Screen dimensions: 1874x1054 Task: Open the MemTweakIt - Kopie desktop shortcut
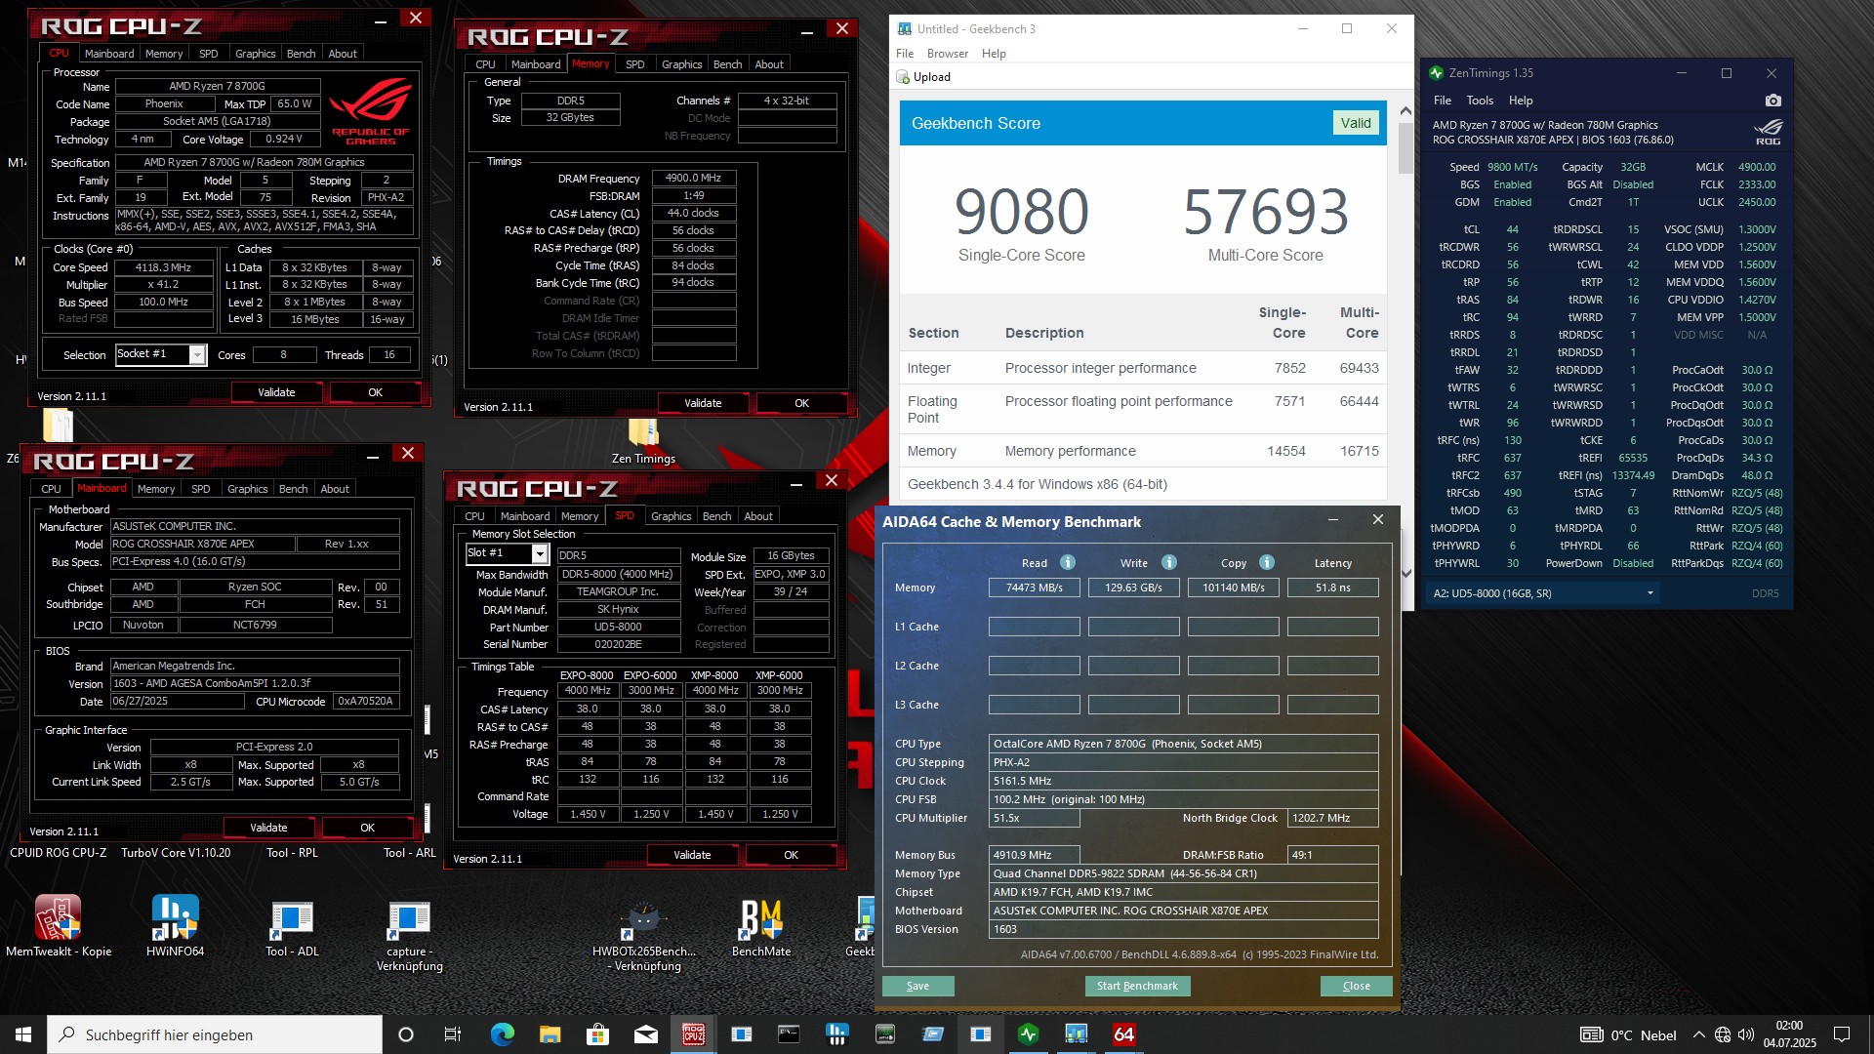(x=59, y=918)
